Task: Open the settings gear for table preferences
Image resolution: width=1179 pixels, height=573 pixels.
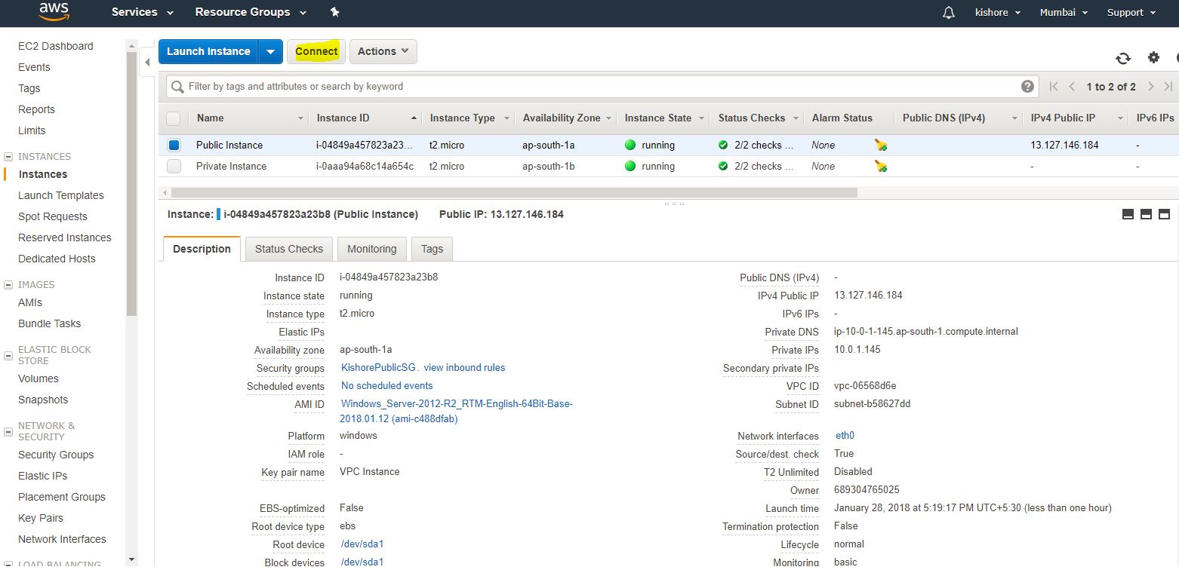Action: click(x=1153, y=57)
